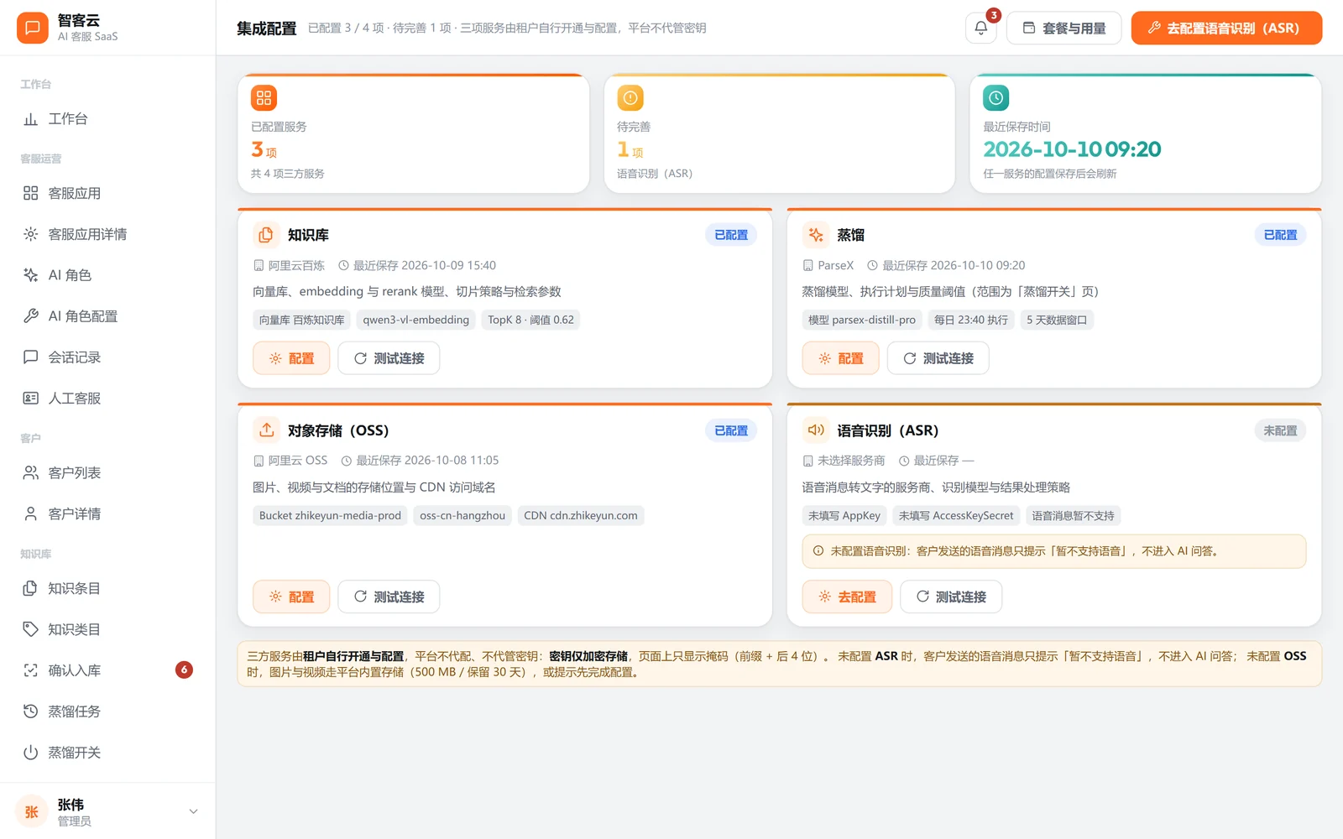This screenshot has width=1343, height=839.
Task: Go to 客服应用 in the sidebar
Action: pyautogui.click(x=107, y=193)
